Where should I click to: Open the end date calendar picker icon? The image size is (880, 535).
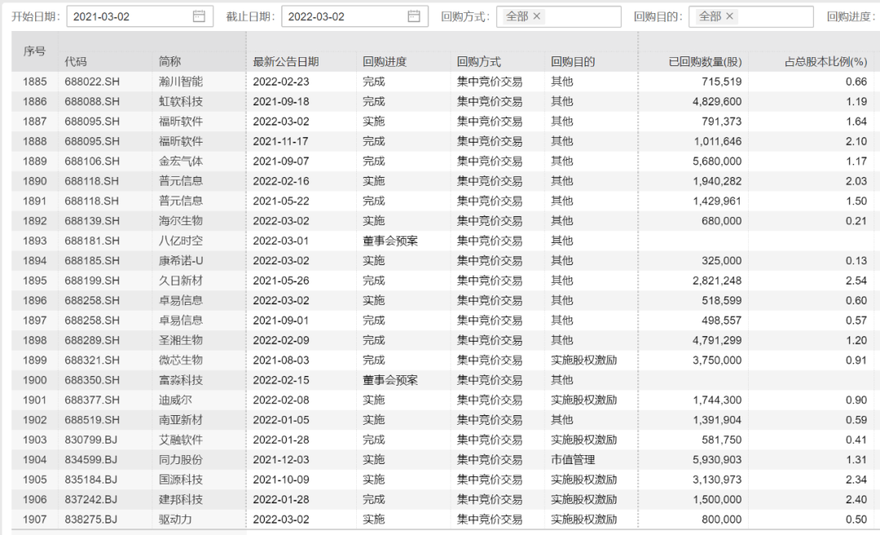pos(414,16)
